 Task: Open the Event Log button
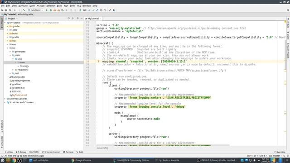(280, 152)
